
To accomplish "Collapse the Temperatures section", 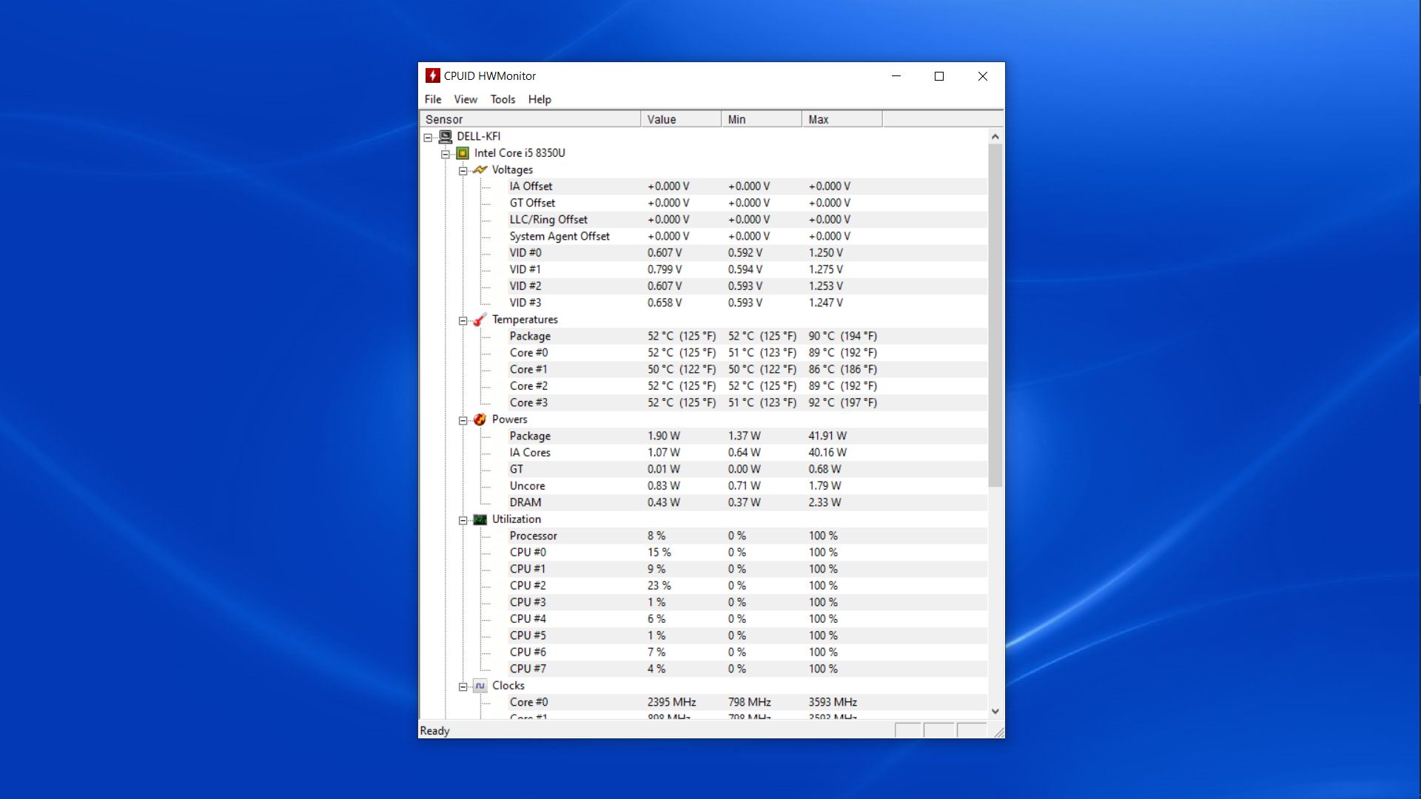I will coord(463,321).
